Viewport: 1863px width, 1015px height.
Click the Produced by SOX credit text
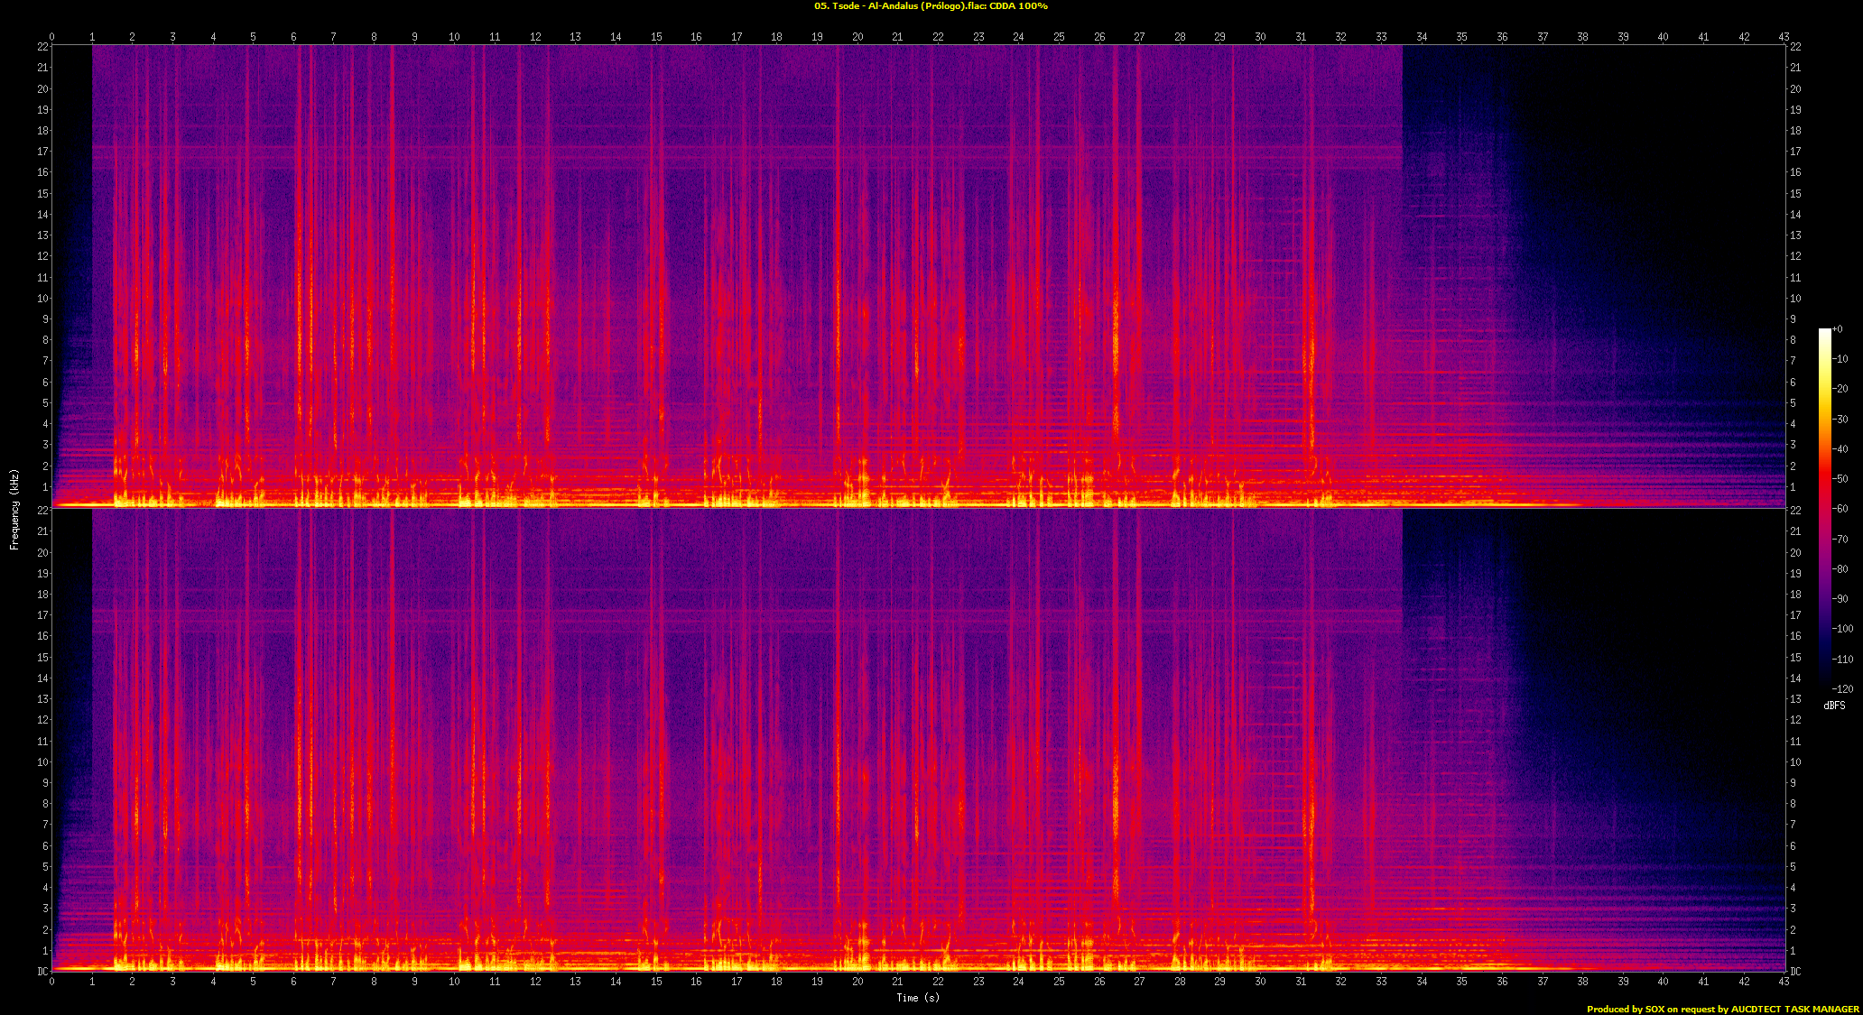point(1722,1009)
